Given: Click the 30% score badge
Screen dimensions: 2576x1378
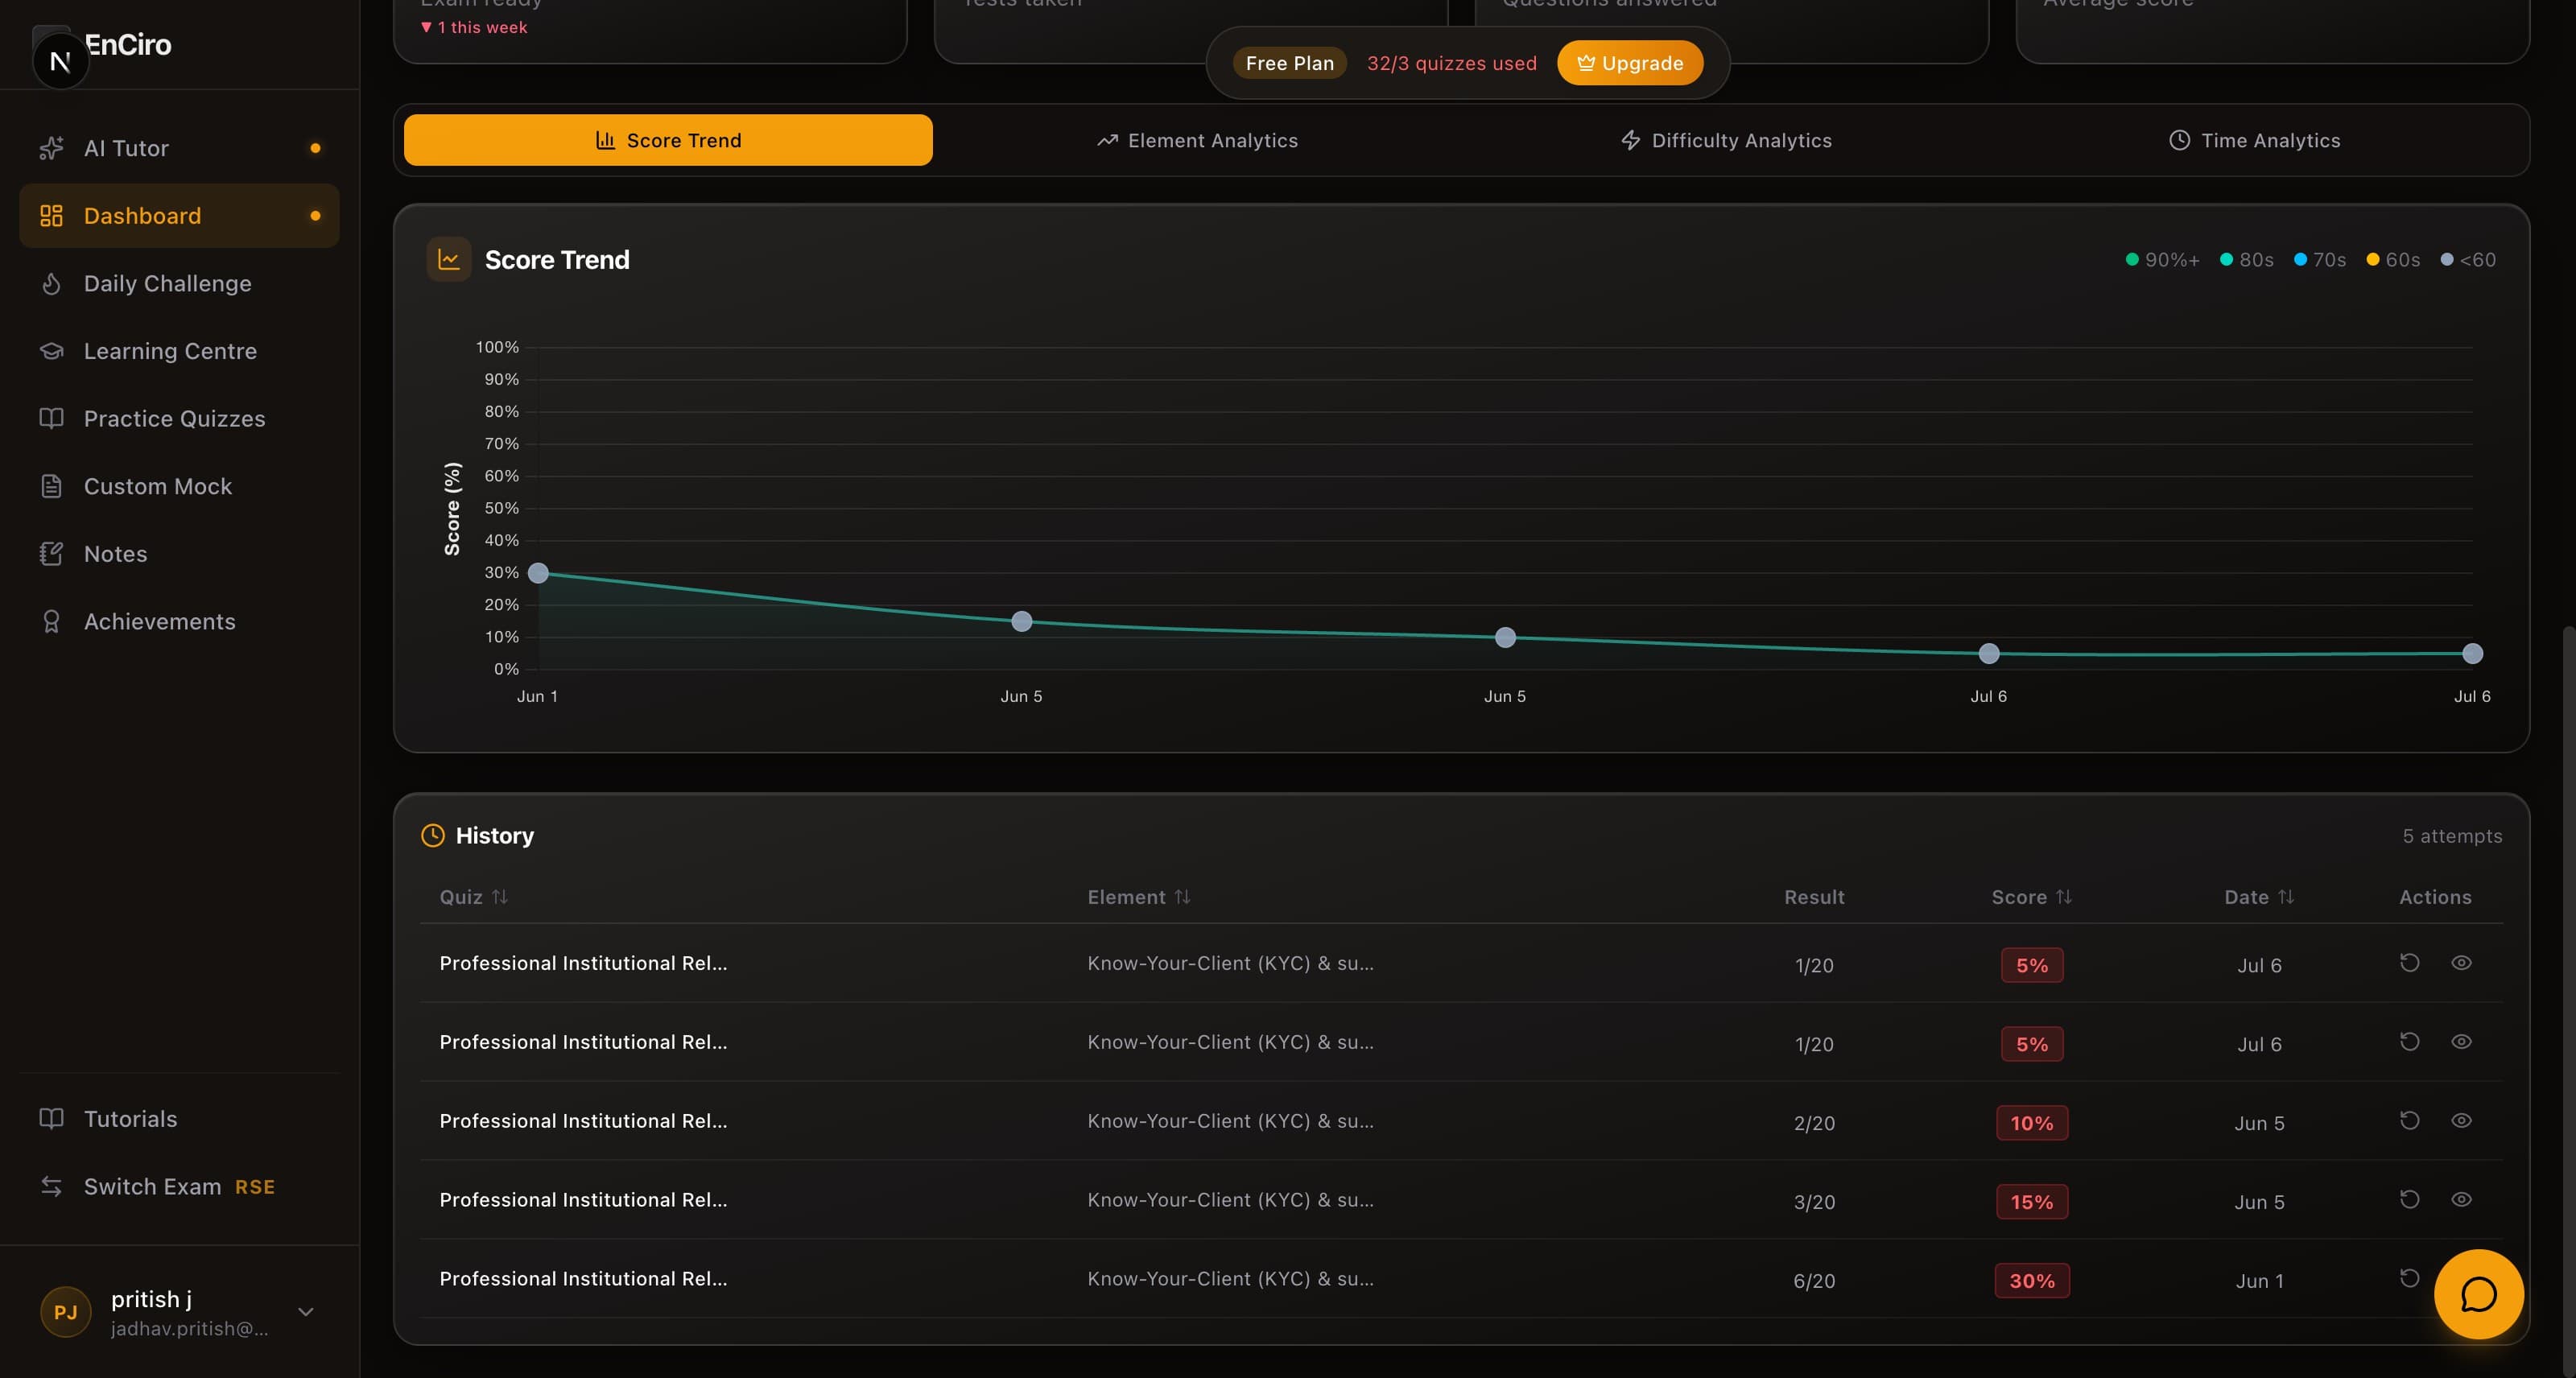Looking at the screenshot, I should click(x=2032, y=1281).
